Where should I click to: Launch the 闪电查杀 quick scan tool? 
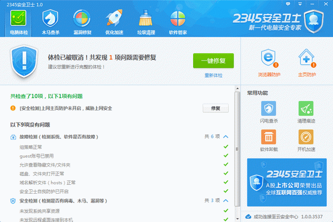click(269, 112)
